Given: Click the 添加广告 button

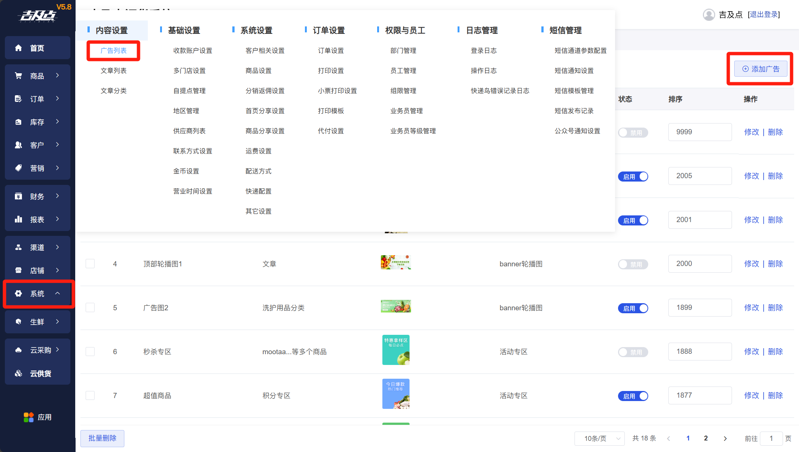Looking at the screenshot, I should pos(761,69).
